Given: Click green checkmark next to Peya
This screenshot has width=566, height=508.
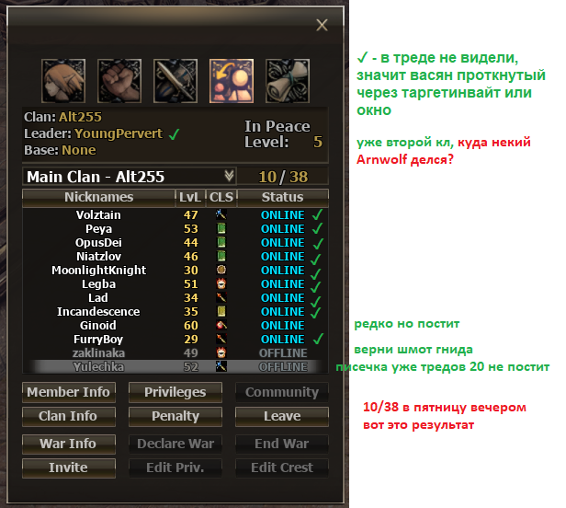Looking at the screenshot, I should 317,228.
